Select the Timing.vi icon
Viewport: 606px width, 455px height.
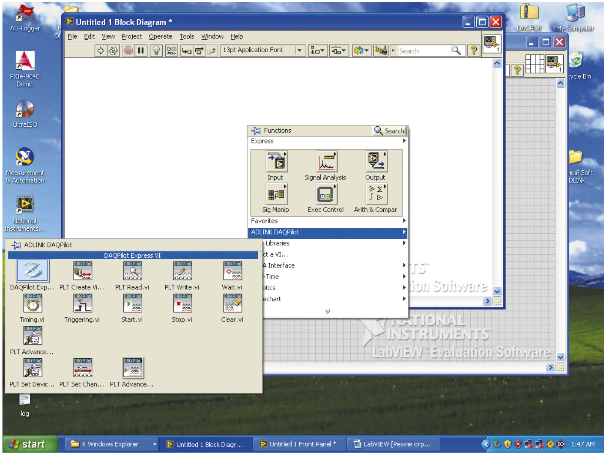tap(33, 303)
